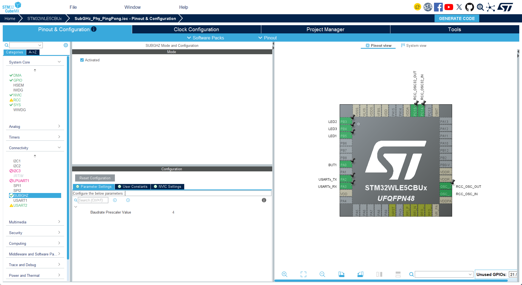Fit the chip view to window

coord(303,274)
